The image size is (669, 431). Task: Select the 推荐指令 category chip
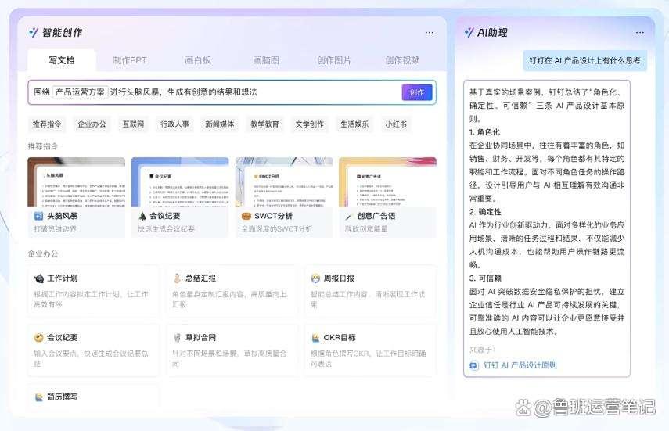47,124
